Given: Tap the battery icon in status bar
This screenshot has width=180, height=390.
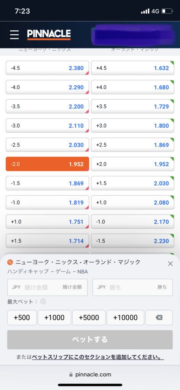Looking at the screenshot, I should click(167, 11).
